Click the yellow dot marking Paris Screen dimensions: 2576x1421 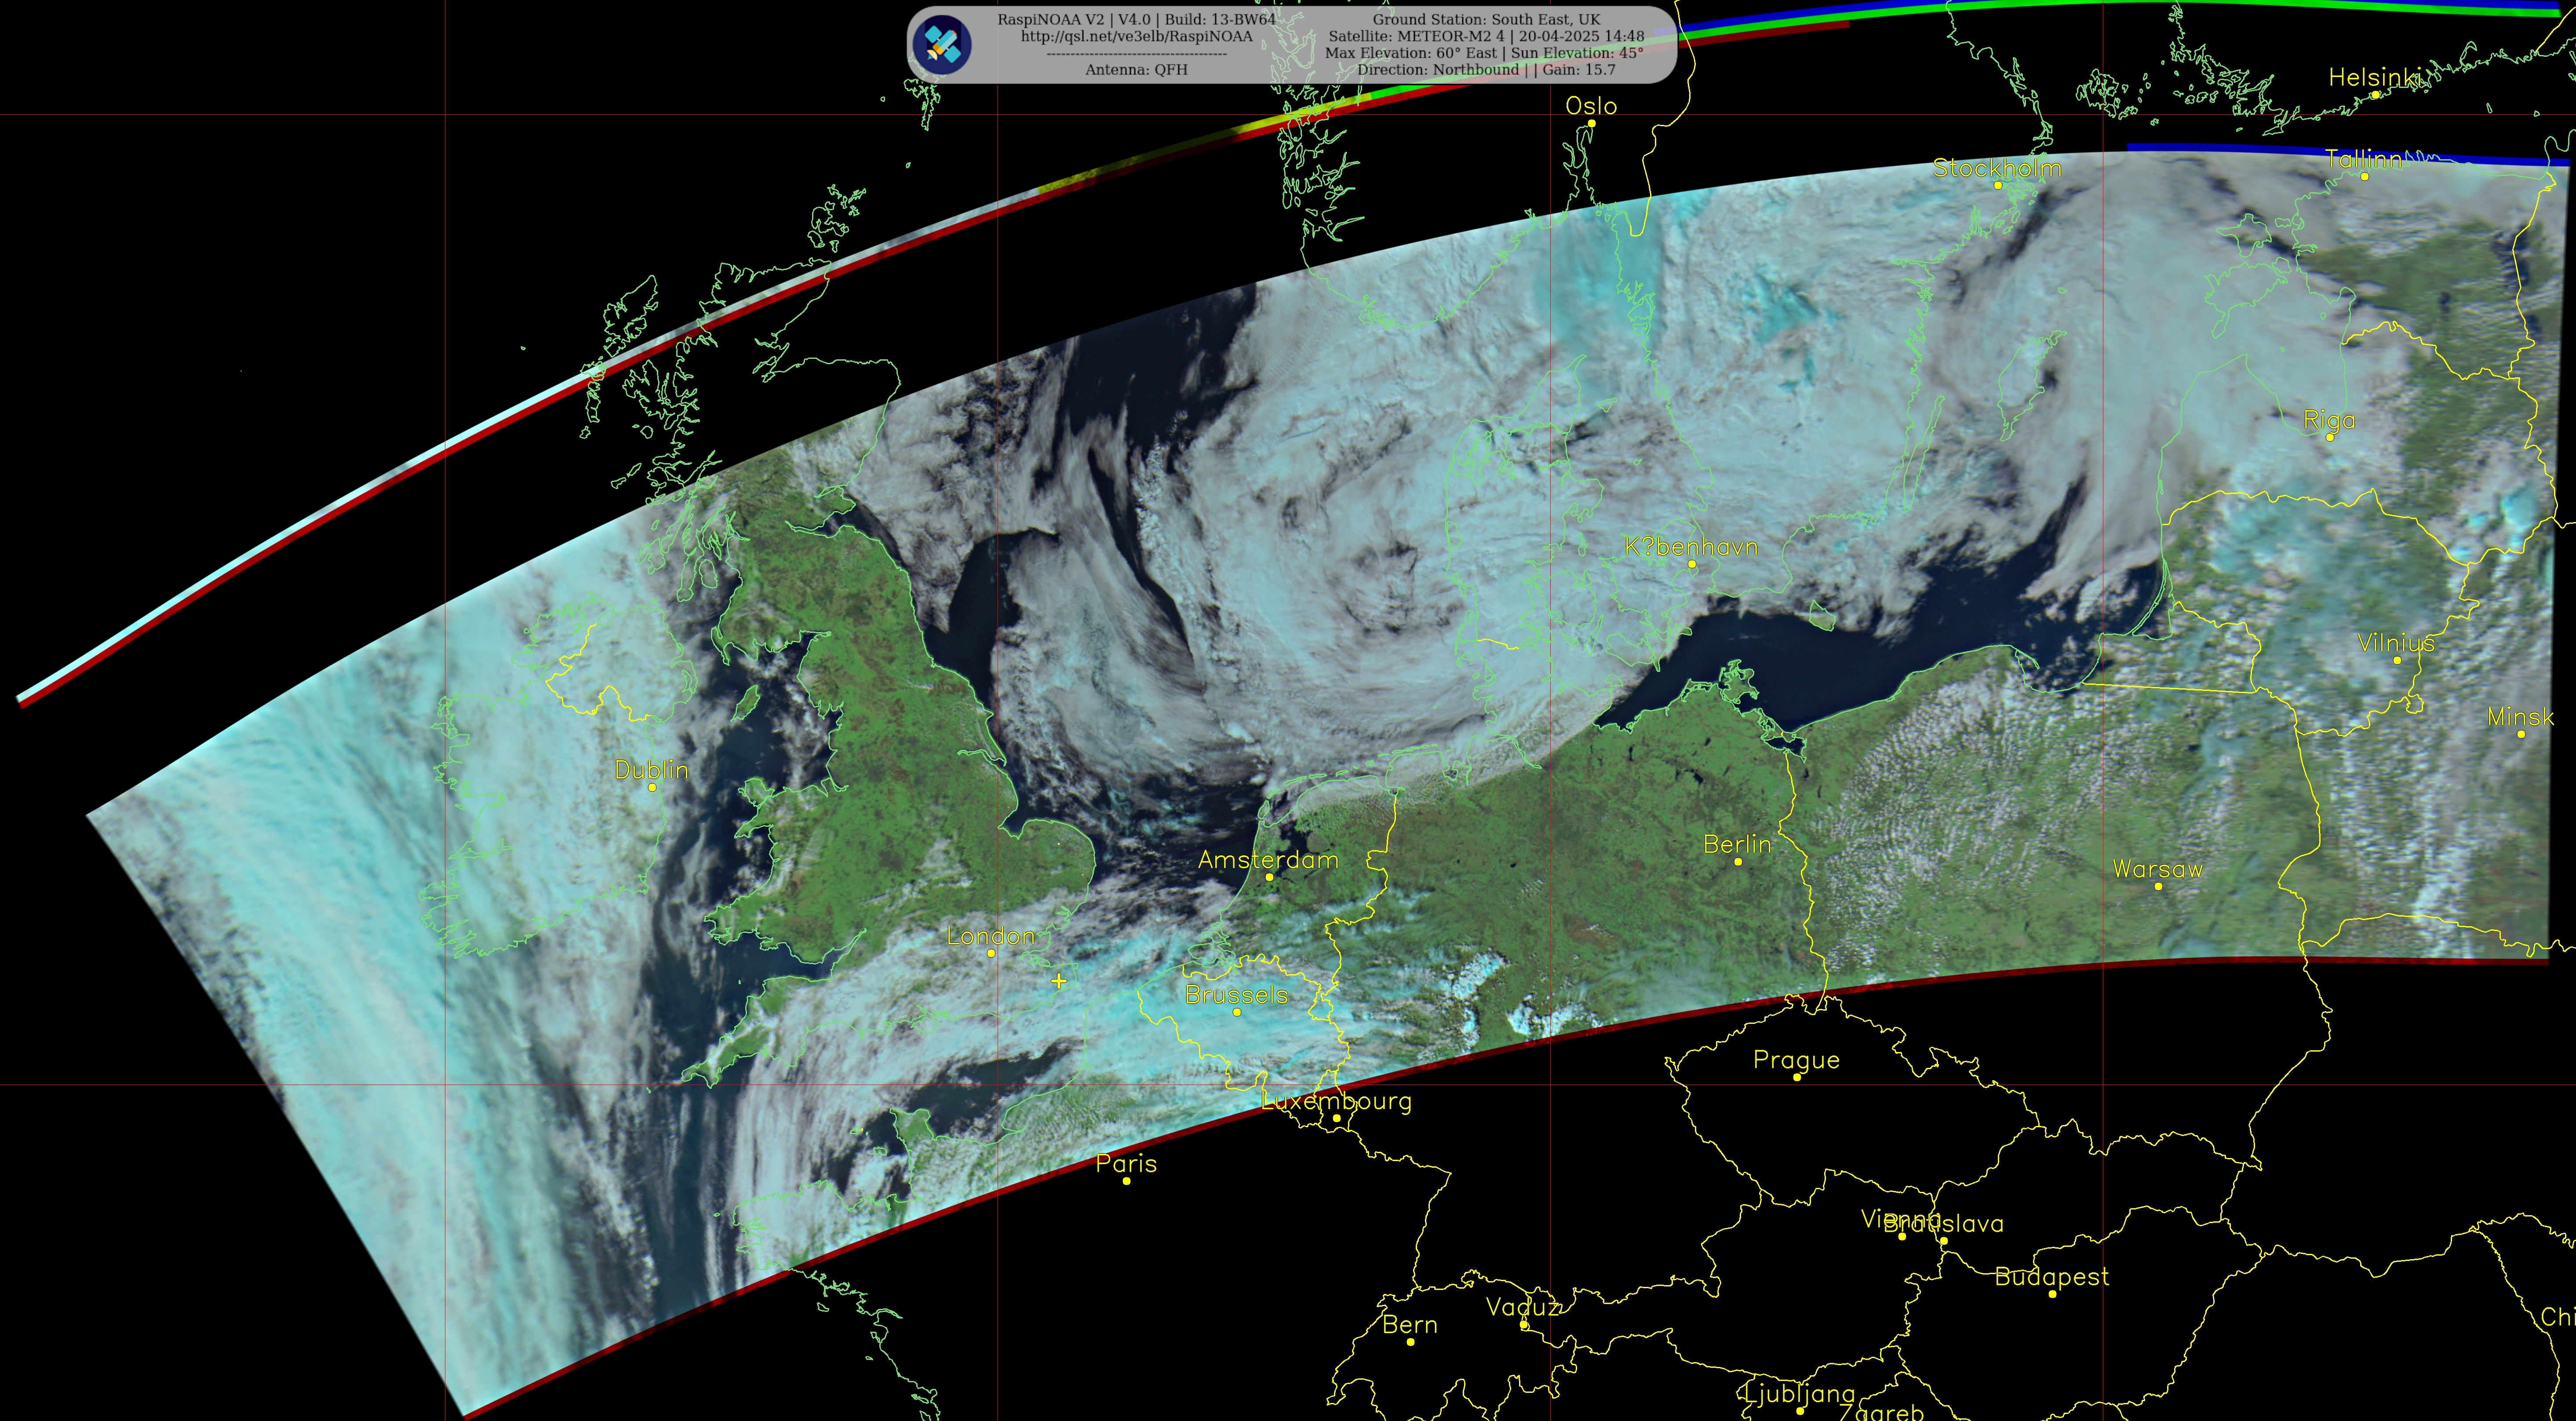(x=1126, y=1181)
